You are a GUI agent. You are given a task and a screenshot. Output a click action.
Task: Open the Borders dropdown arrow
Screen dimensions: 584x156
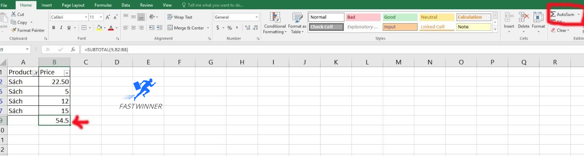[90, 28]
